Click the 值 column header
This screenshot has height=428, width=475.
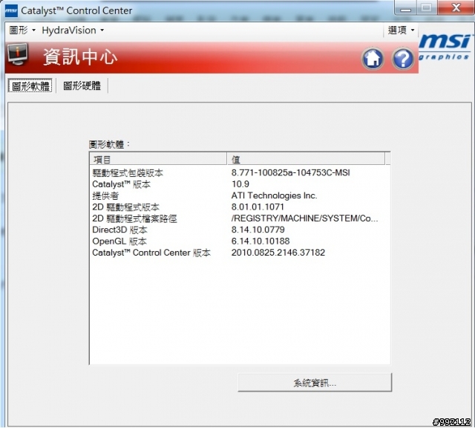(306, 159)
